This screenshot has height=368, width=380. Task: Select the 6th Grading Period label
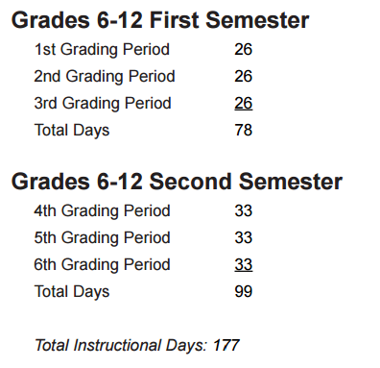pos(102,265)
